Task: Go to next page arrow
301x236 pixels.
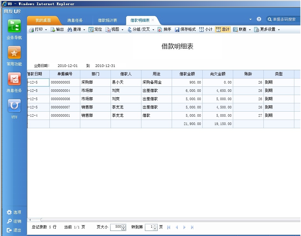Action: 184,227
